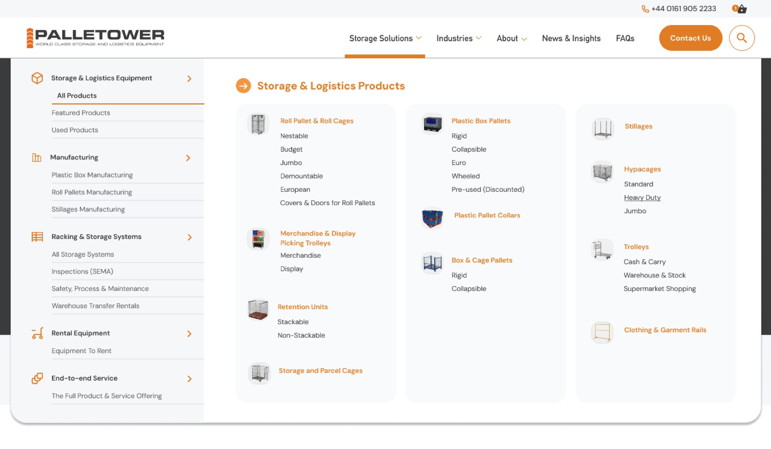Click the Plastic Pallet Collars image
771x449 pixels.
coord(433,218)
